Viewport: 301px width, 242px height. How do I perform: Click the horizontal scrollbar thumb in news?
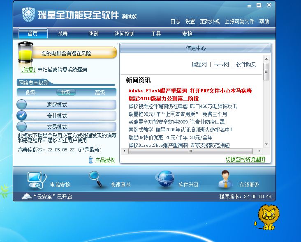(x=190, y=151)
